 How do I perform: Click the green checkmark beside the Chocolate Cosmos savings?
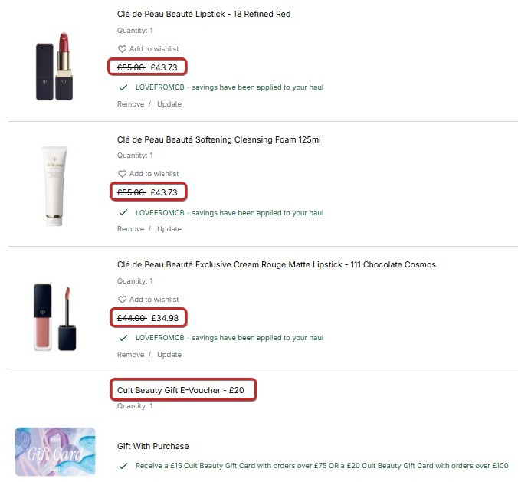click(x=123, y=338)
